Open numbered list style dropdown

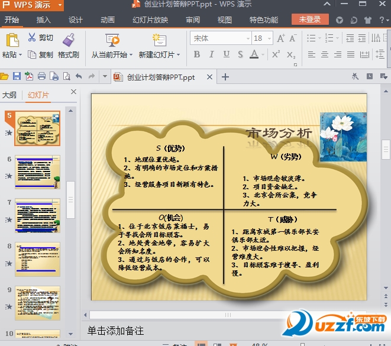337,38
